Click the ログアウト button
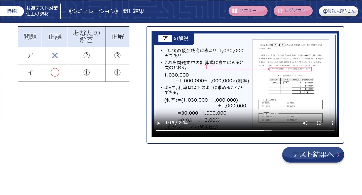Viewport: 362px width, 195px height. pos(293,11)
